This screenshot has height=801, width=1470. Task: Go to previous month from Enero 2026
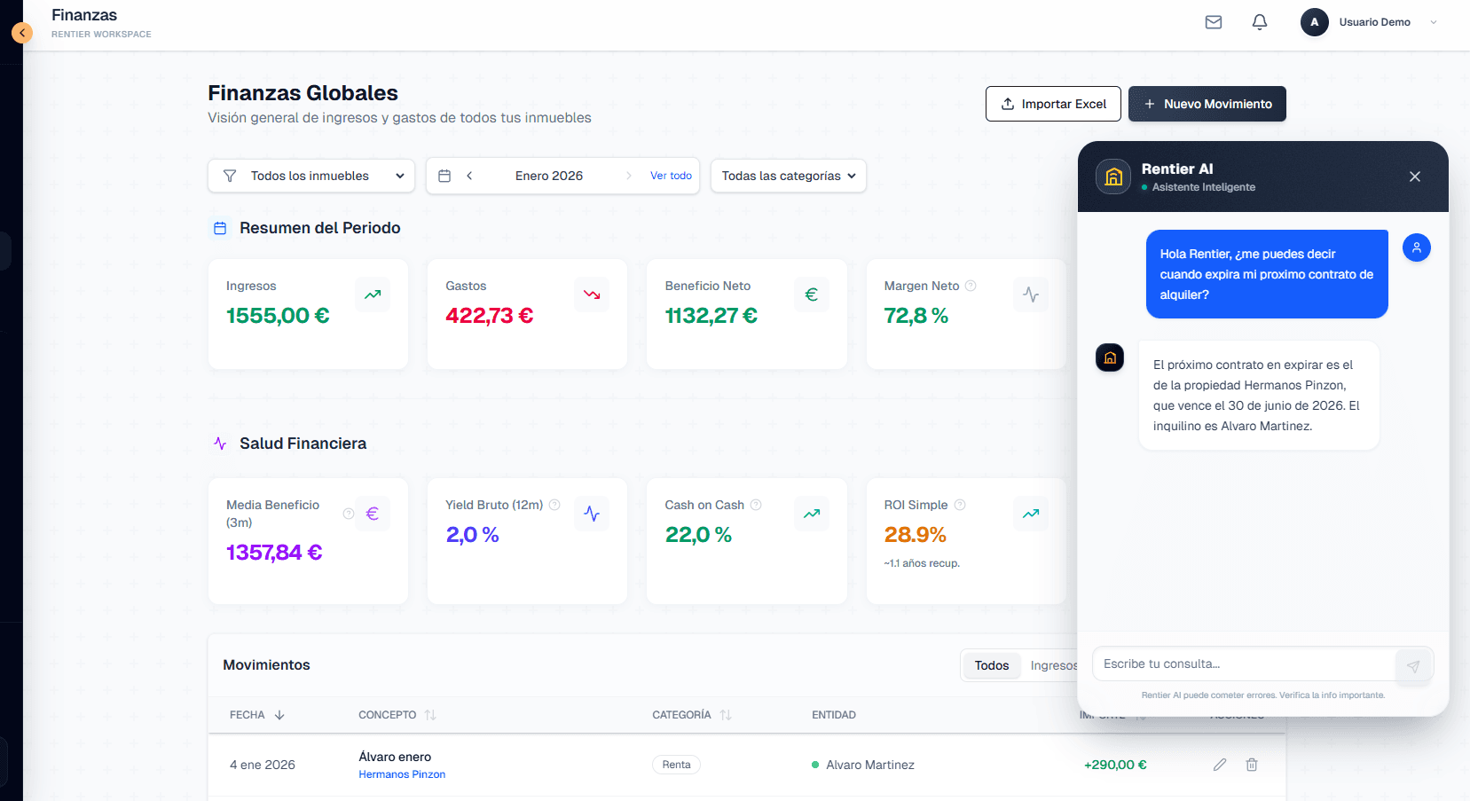click(469, 176)
